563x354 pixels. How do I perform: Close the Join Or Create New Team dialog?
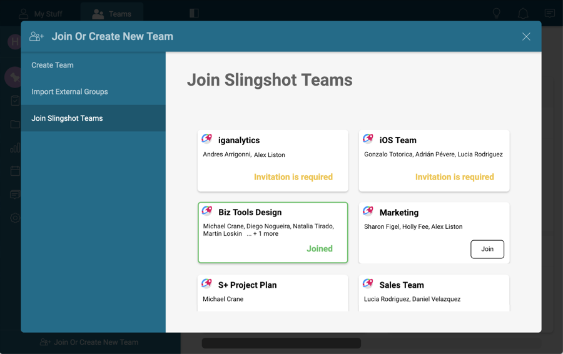[x=526, y=37]
